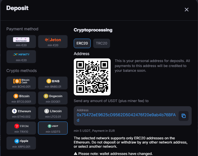Viewport: 198px width, 156px height.
Task: Switch to ERC20 network tab
Action: tap(82, 43)
